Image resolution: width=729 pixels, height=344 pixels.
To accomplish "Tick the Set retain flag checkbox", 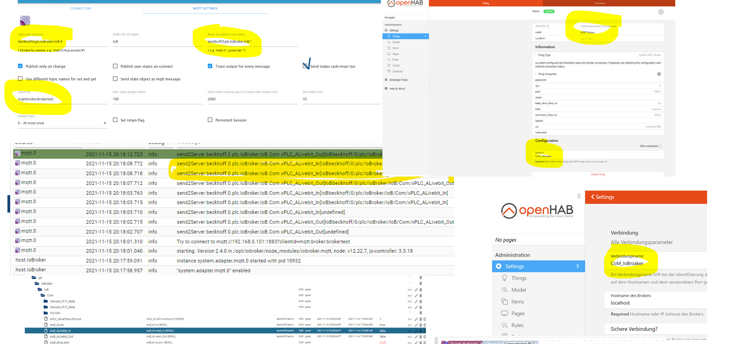I will pos(115,120).
